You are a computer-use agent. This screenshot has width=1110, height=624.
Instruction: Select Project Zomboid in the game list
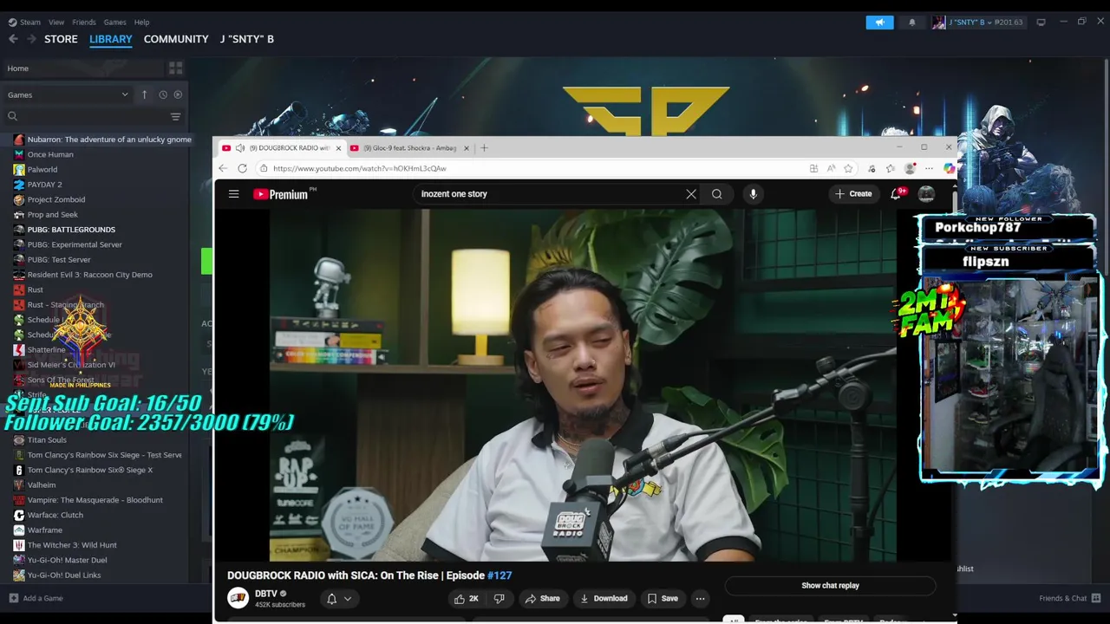click(55, 199)
